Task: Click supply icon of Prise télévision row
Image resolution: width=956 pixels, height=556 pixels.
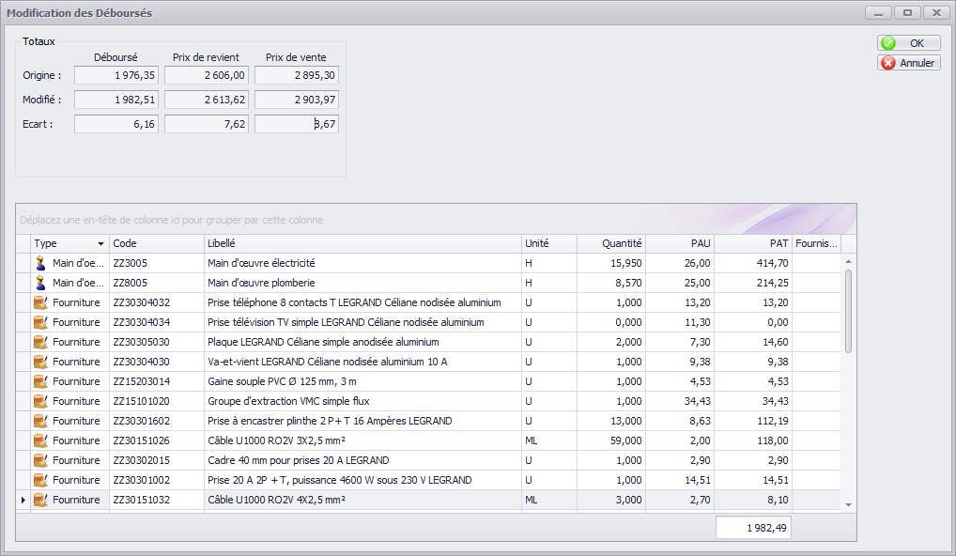Action: tap(40, 322)
